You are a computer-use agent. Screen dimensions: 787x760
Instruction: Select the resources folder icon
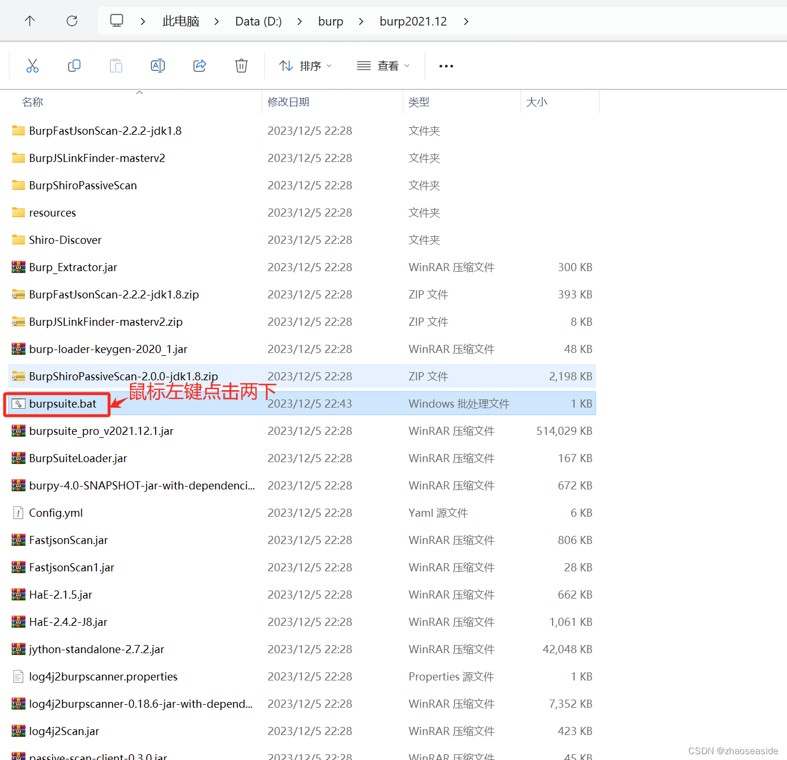(19, 212)
